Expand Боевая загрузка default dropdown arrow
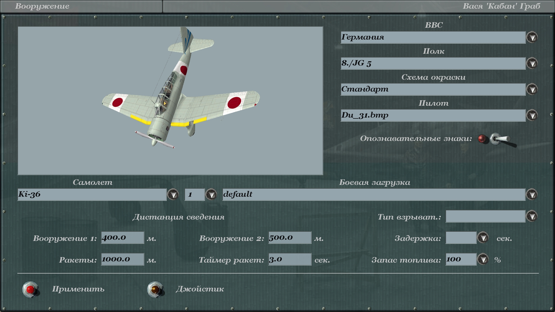 point(532,195)
